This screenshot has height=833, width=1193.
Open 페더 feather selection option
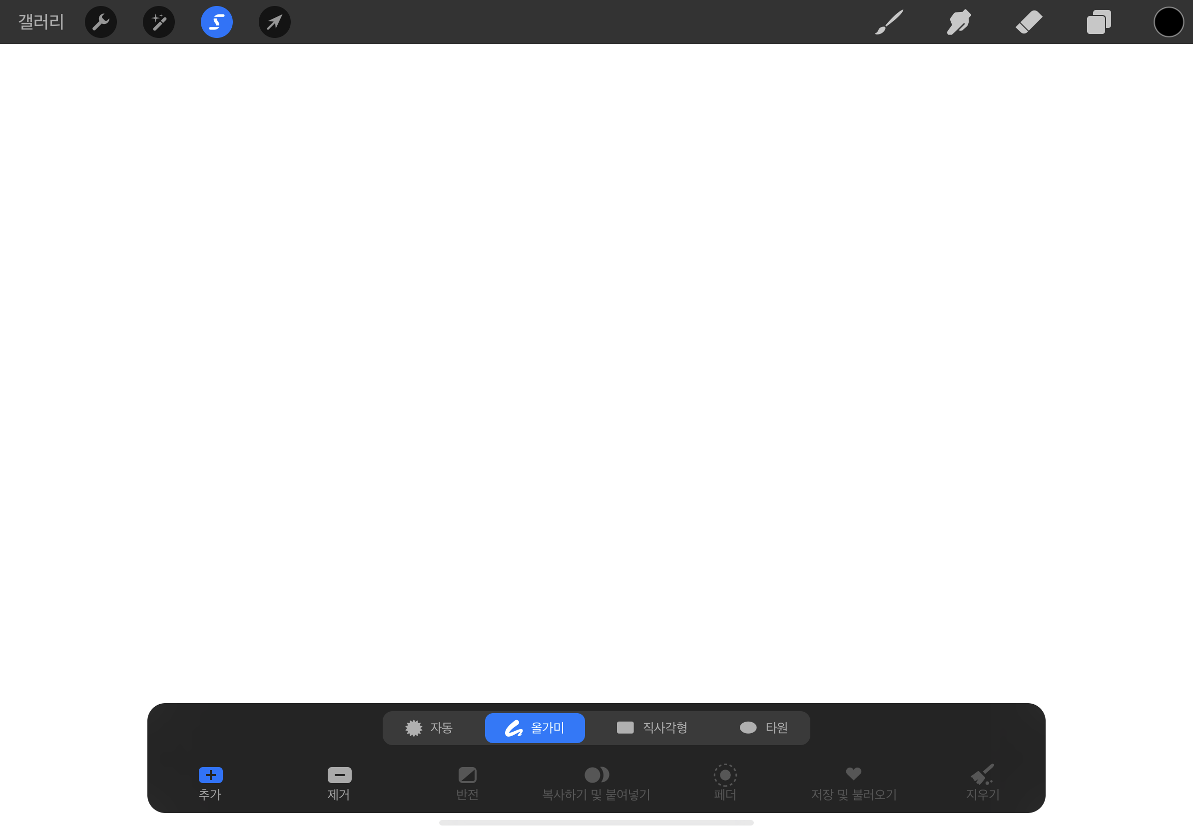coord(725,782)
